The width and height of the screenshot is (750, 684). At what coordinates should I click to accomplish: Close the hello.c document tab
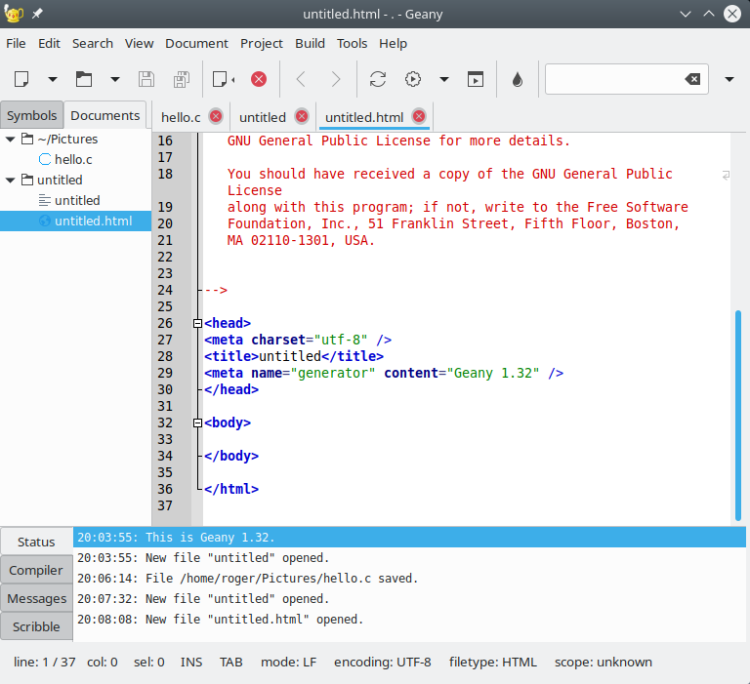point(216,117)
